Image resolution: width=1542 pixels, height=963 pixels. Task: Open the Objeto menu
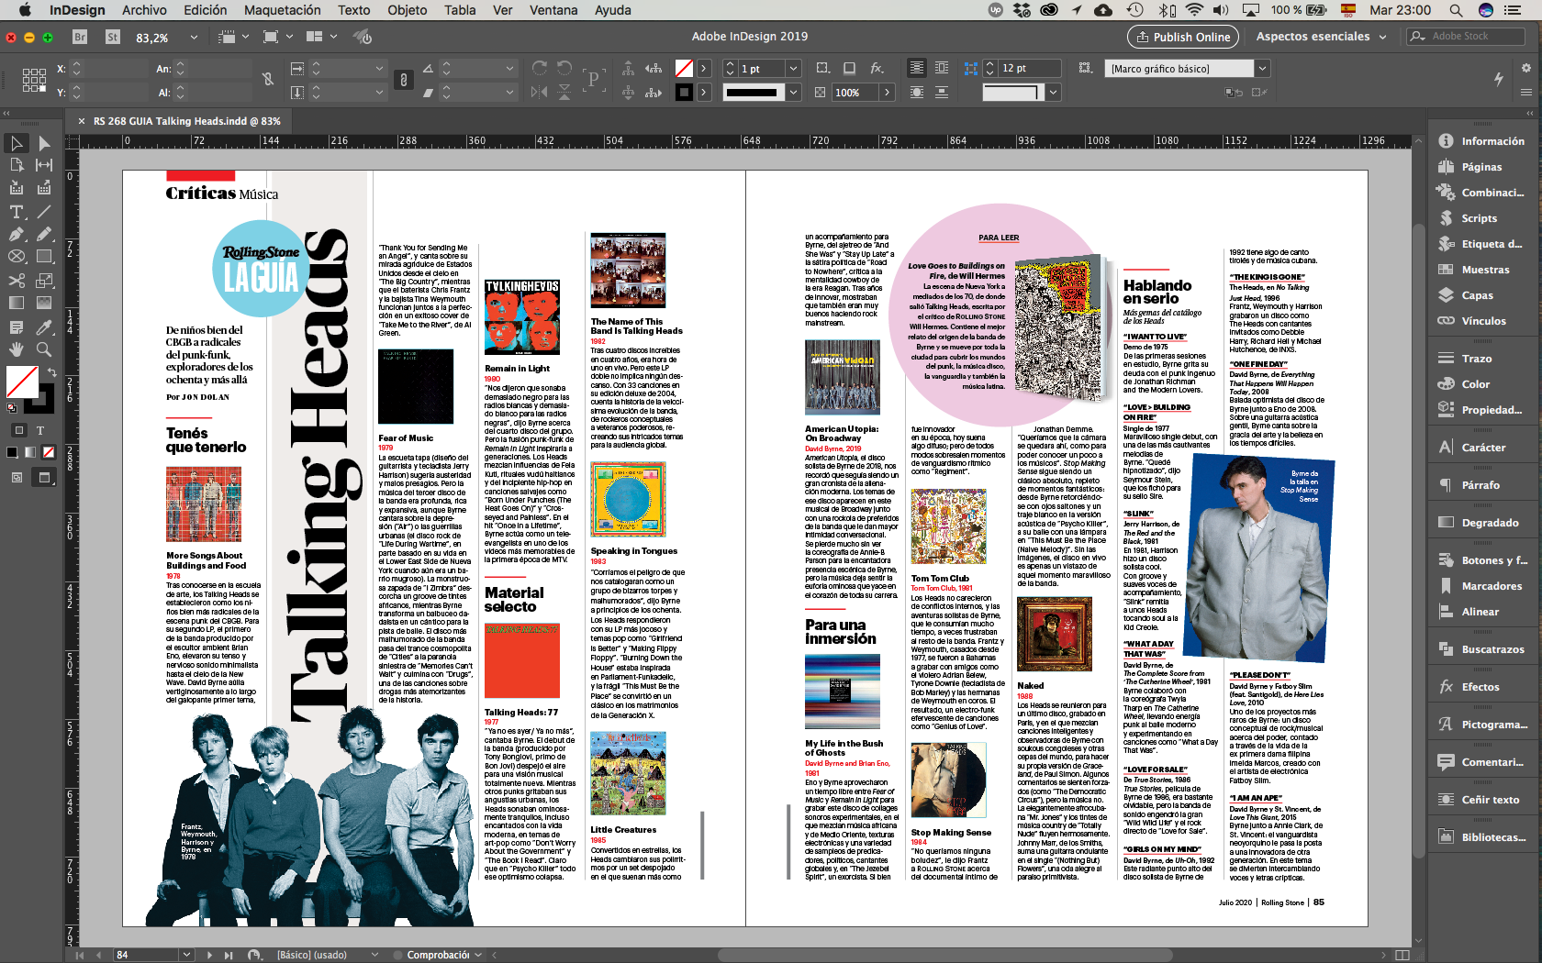pyautogui.click(x=407, y=10)
